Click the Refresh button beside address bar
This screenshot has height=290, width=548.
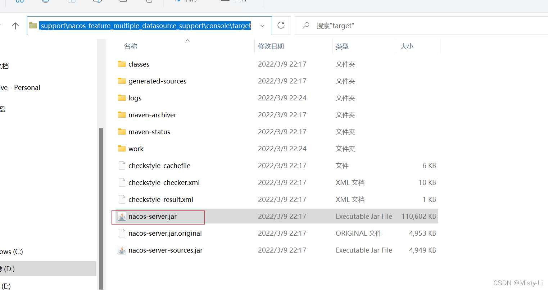pyautogui.click(x=281, y=26)
